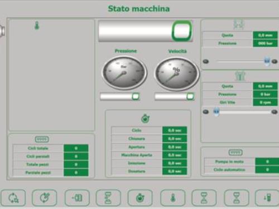Click the Pompa in moto value field
This screenshot has height=209, width=279.
click(267, 162)
